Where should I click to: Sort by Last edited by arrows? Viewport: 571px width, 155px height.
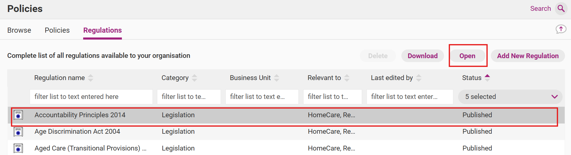pyautogui.click(x=419, y=78)
